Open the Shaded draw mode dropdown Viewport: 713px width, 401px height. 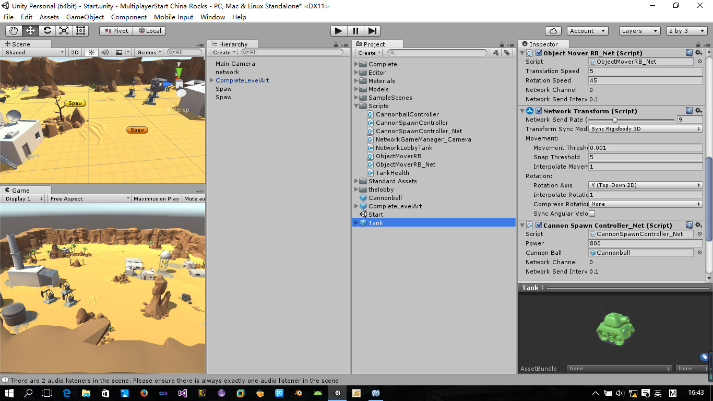point(34,52)
